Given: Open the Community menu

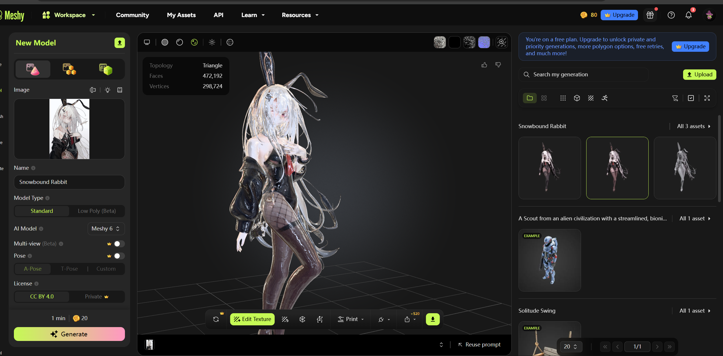Looking at the screenshot, I should coord(132,15).
